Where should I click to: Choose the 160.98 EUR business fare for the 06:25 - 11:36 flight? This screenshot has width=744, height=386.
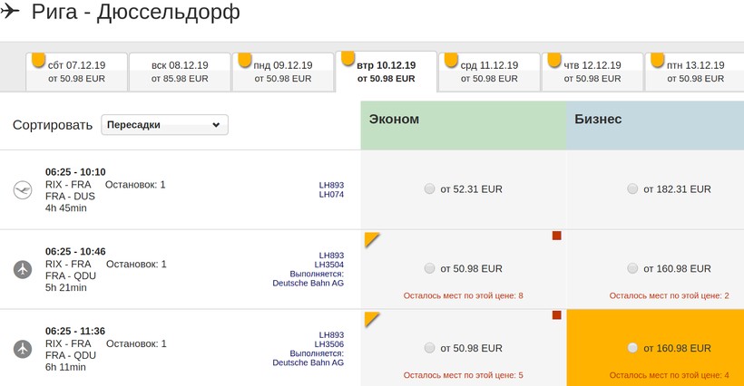tap(632, 349)
